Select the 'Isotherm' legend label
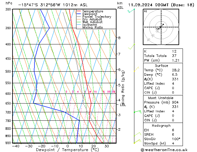 tap(90, 25)
